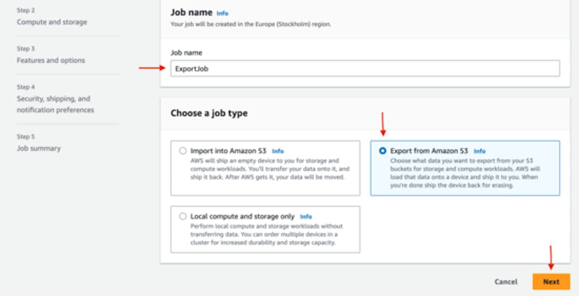Click the Job name text field

365,68
